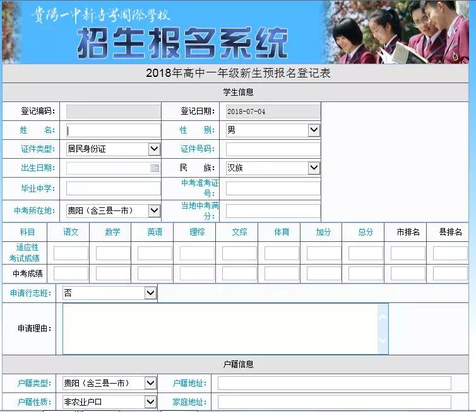Focus the 毕业中学 text box
The width and height of the screenshot is (476, 412).
coord(113,188)
